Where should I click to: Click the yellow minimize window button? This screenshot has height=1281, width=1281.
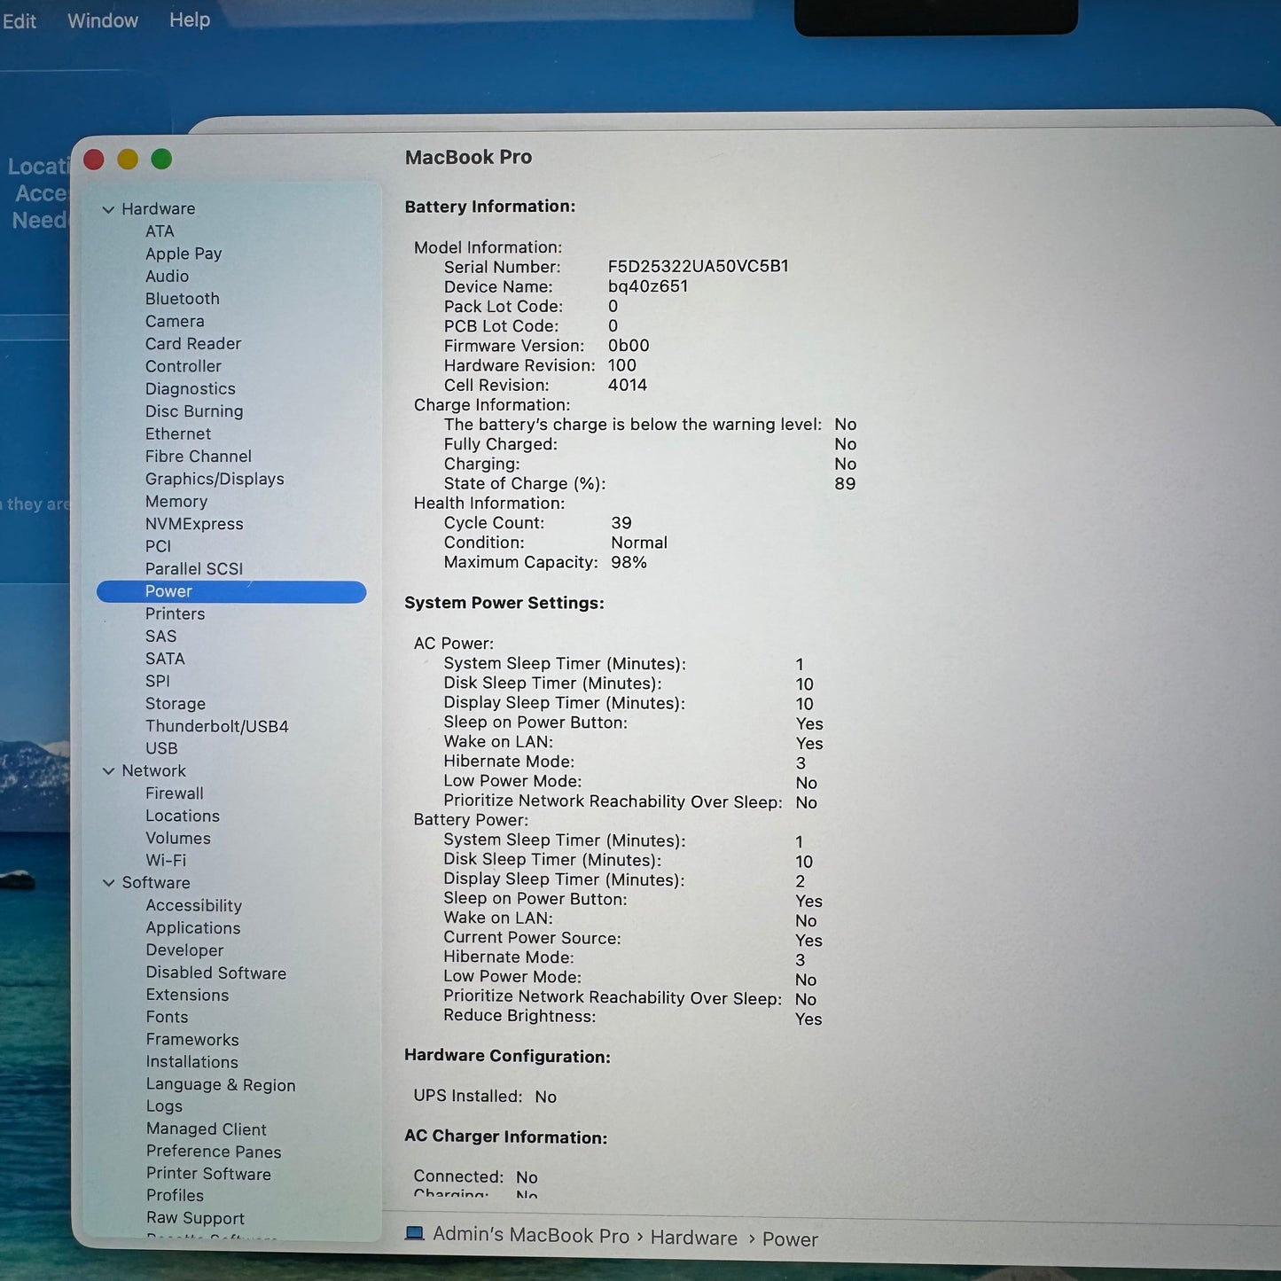point(128,160)
